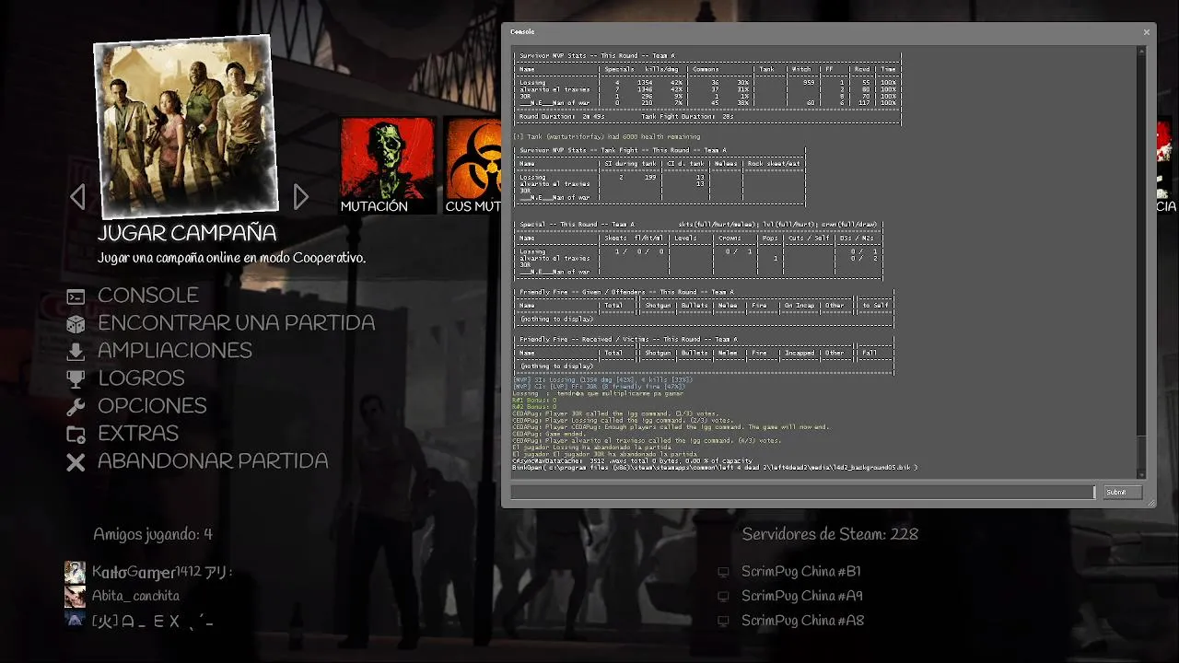This screenshot has width=1179, height=663.
Task: Open LOGROS achievements menu item
Action: click(x=141, y=378)
